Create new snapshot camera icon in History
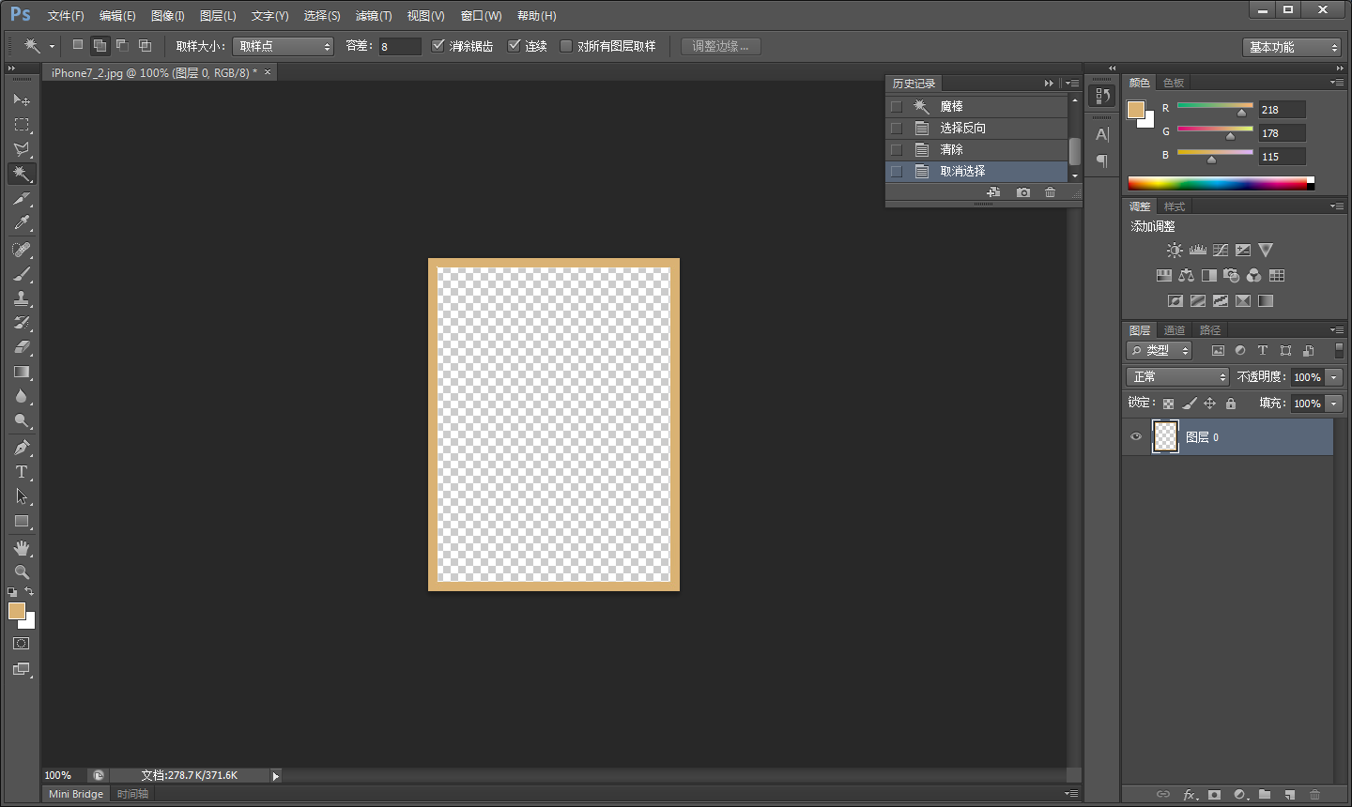The image size is (1352, 807). click(x=1022, y=192)
